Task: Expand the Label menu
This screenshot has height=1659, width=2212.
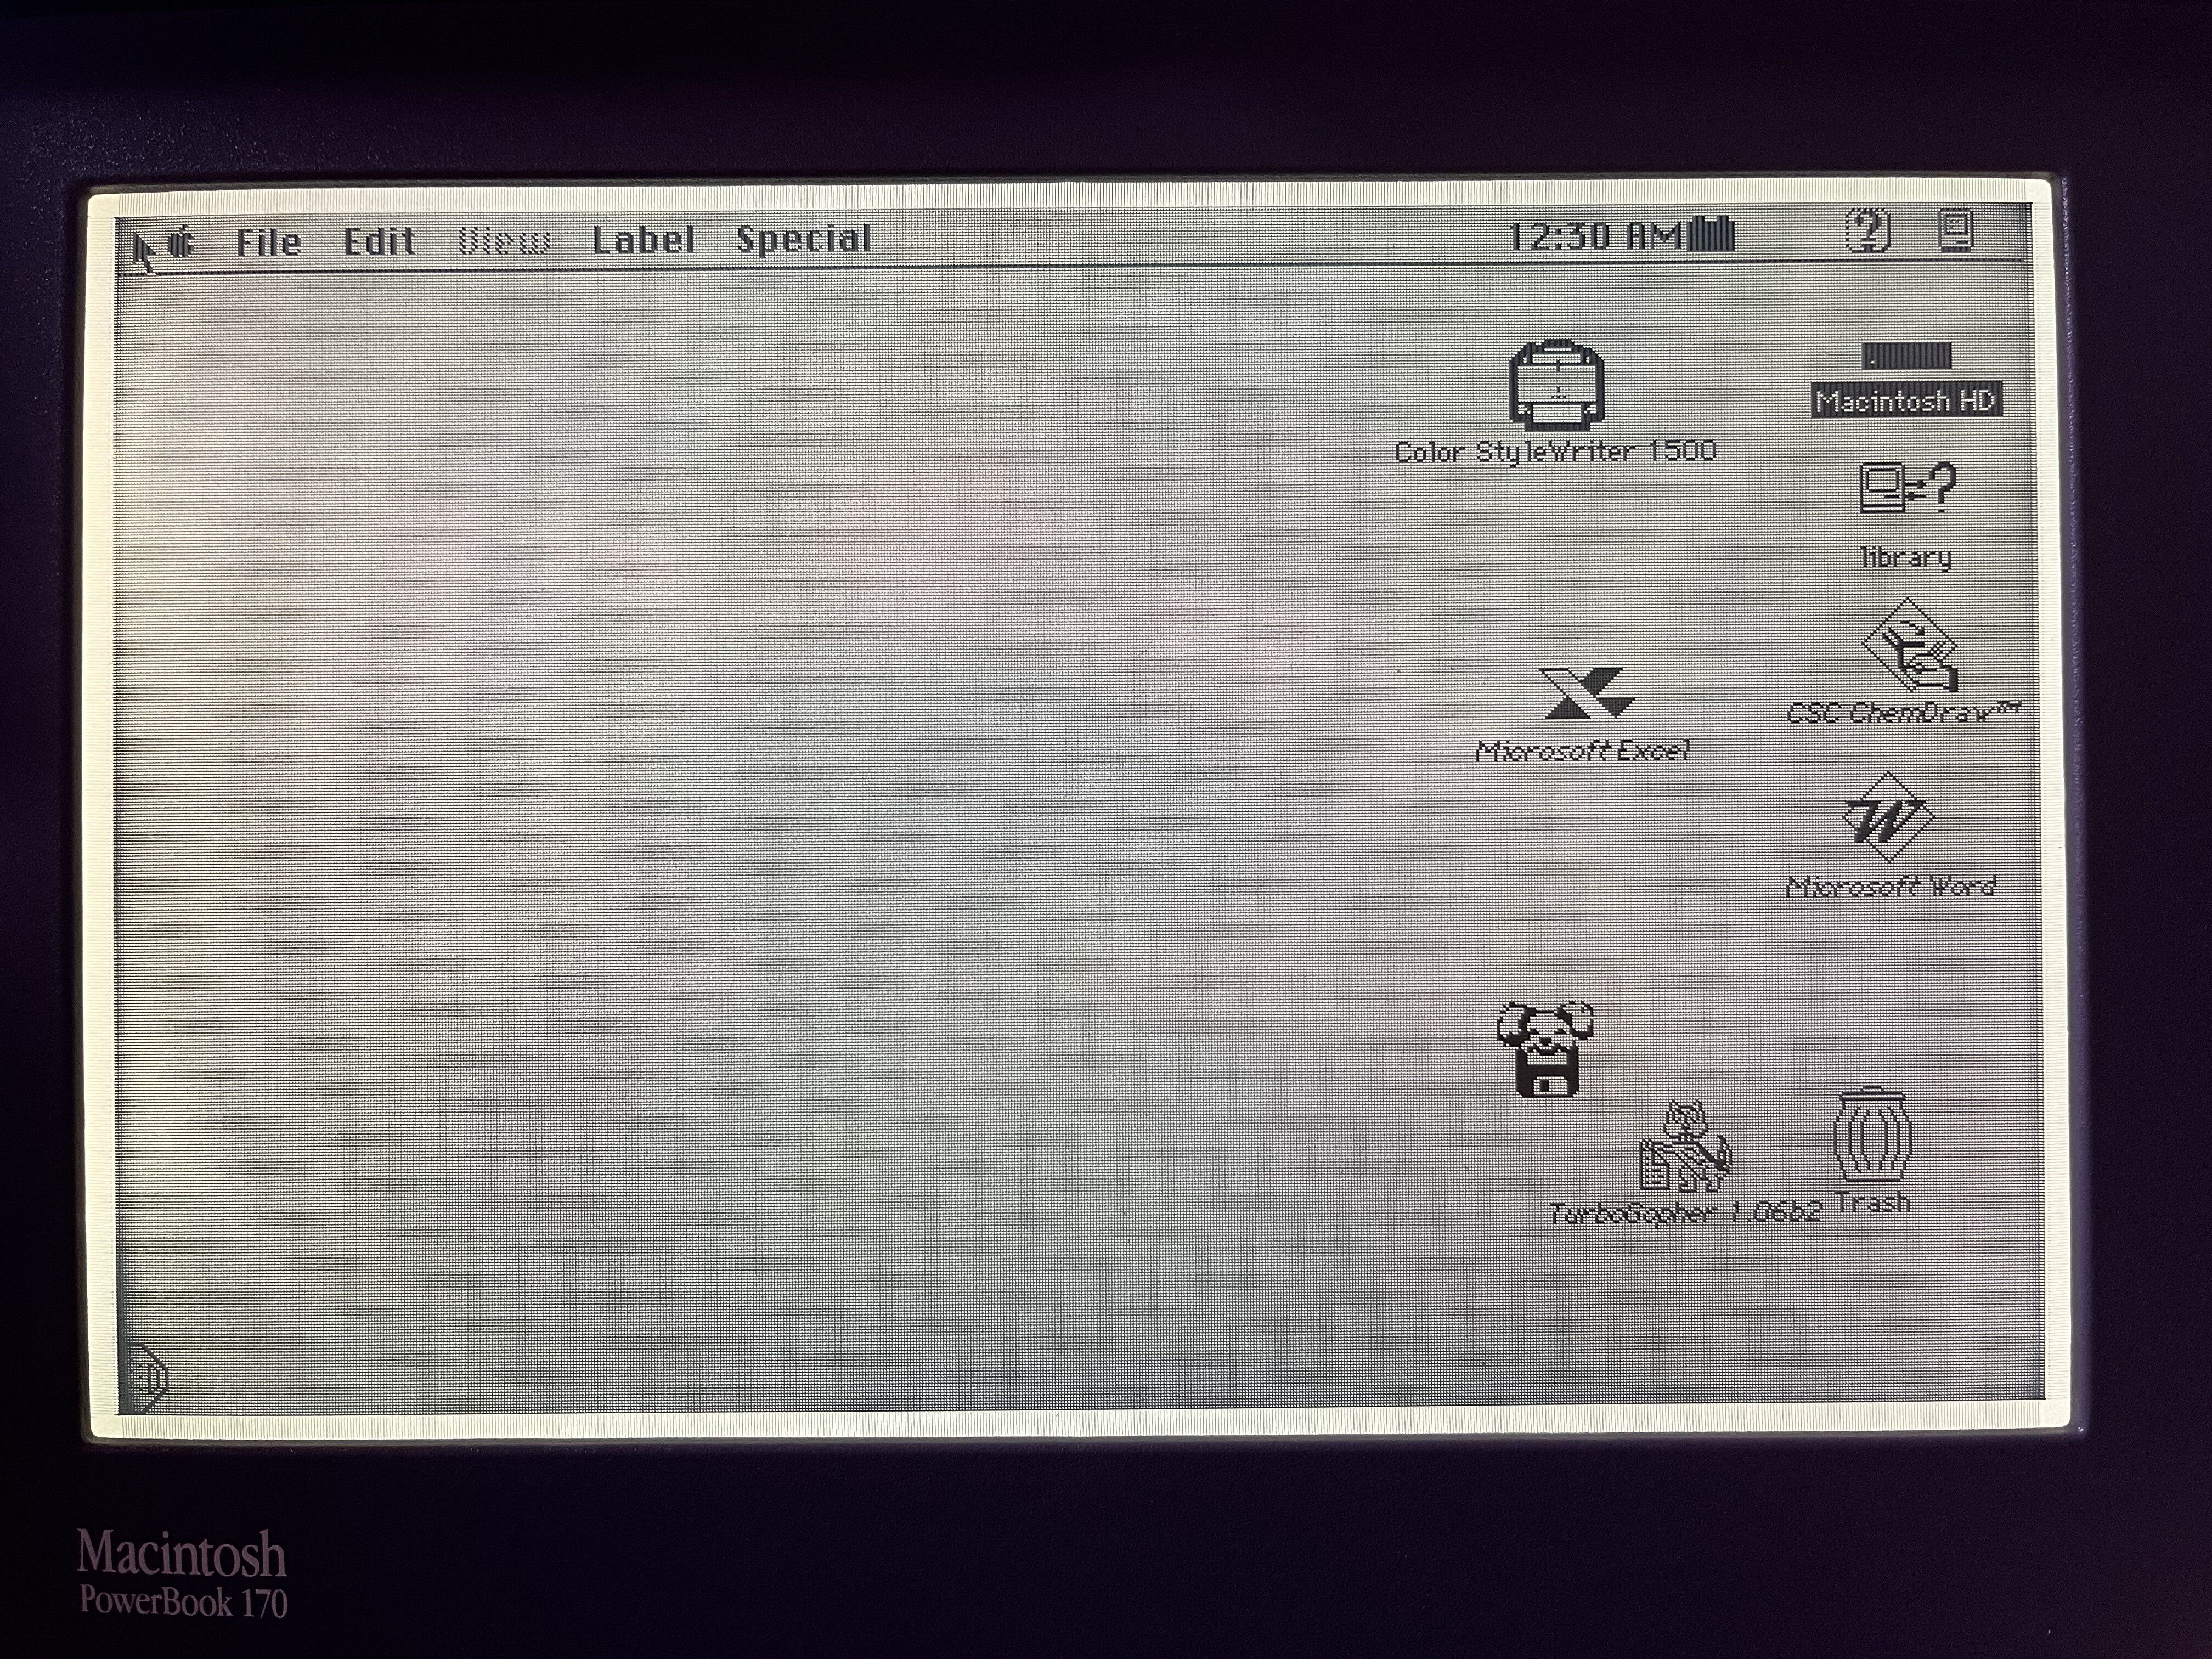Action: [x=643, y=240]
